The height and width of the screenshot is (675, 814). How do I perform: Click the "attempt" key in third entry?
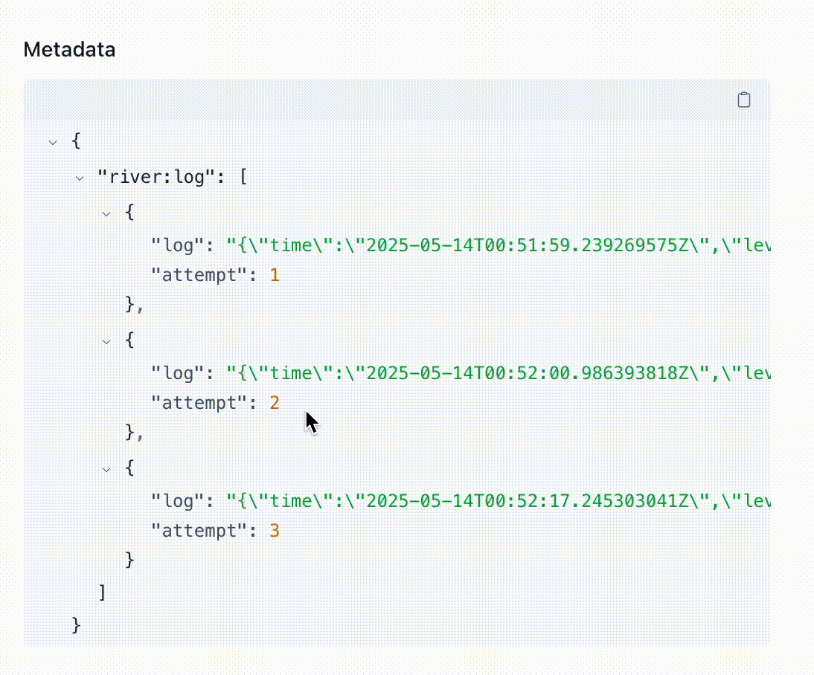point(199,531)
